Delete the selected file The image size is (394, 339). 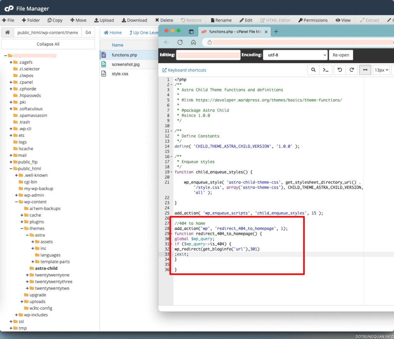164,20
